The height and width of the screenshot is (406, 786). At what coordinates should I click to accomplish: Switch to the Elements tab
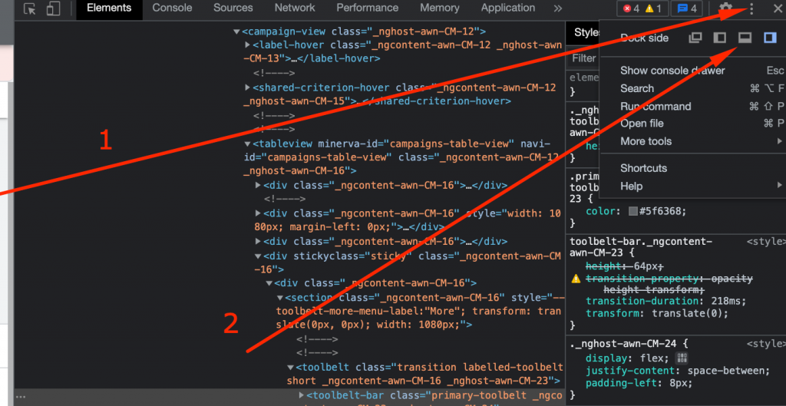(x=109, y=8)
